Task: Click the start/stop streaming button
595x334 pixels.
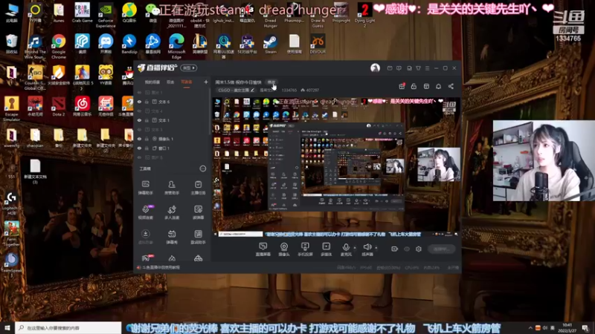Action: (441, 249)
